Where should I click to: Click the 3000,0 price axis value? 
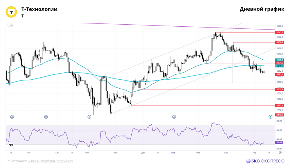(x=280, y=94)
